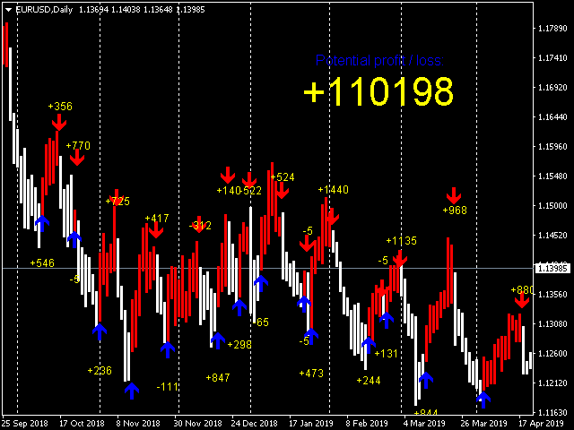Select the large +110198 total value
This screenshot has height=430, width=574.
(378, 91)
